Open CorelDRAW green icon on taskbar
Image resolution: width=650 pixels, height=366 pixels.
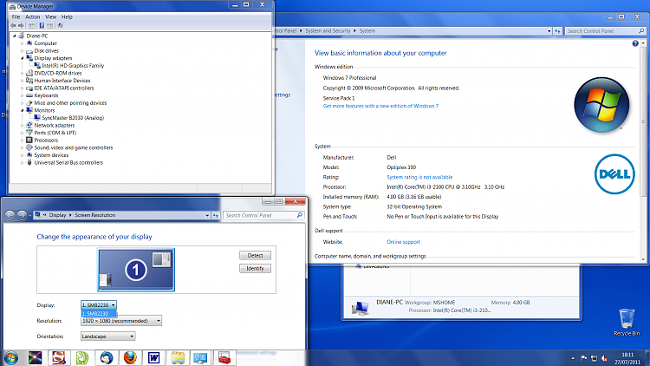pyautogui.click(x=82, y=357)
